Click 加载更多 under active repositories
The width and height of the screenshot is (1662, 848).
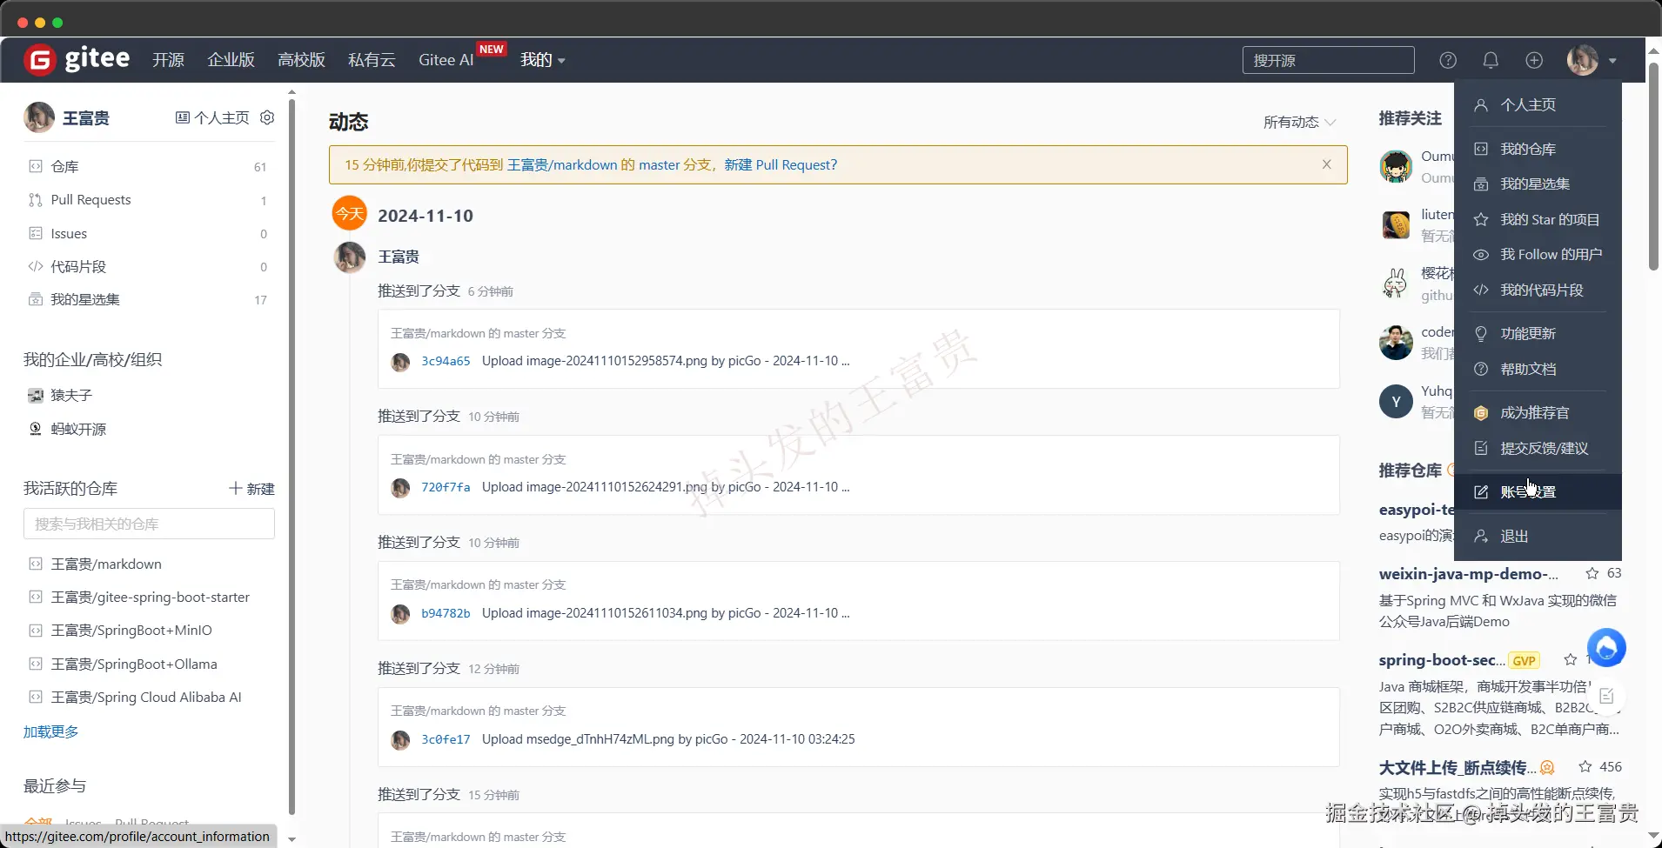point(50,731)
